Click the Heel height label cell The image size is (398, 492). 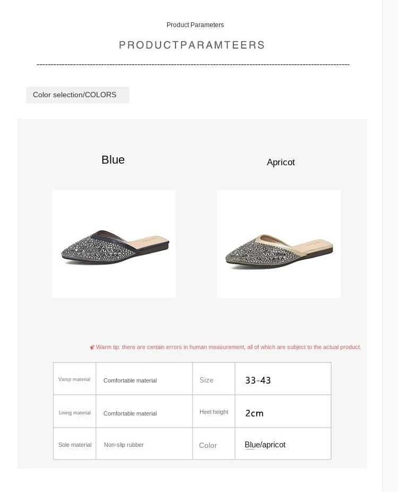pyautogui.click(x=214, y=411)
